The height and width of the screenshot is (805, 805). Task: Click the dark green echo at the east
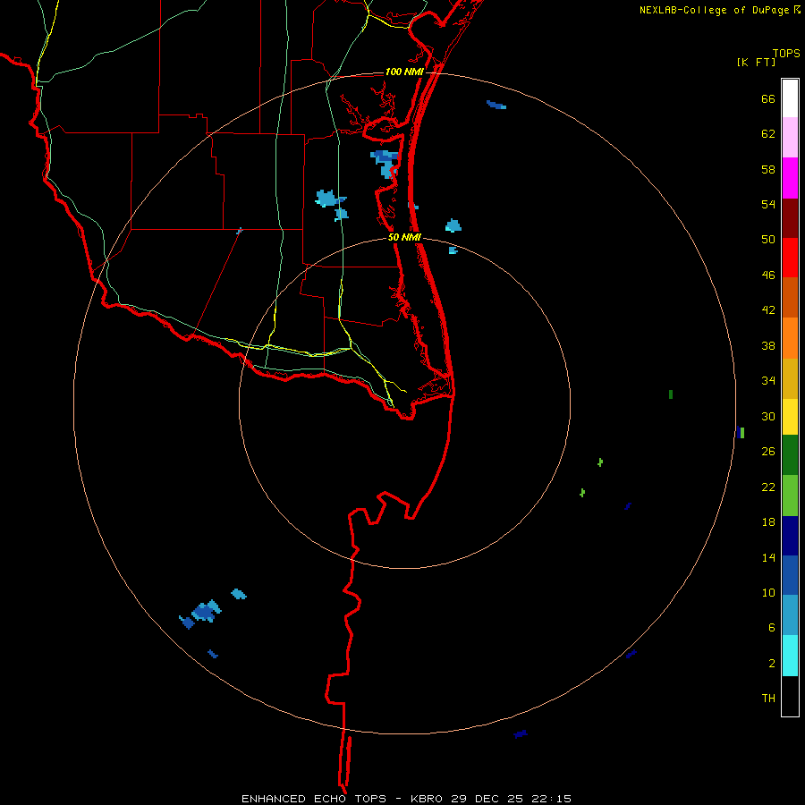671,394
